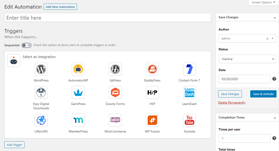Select the BuddyPress integration icon
The image size is (279, 151).
[152, 69]
